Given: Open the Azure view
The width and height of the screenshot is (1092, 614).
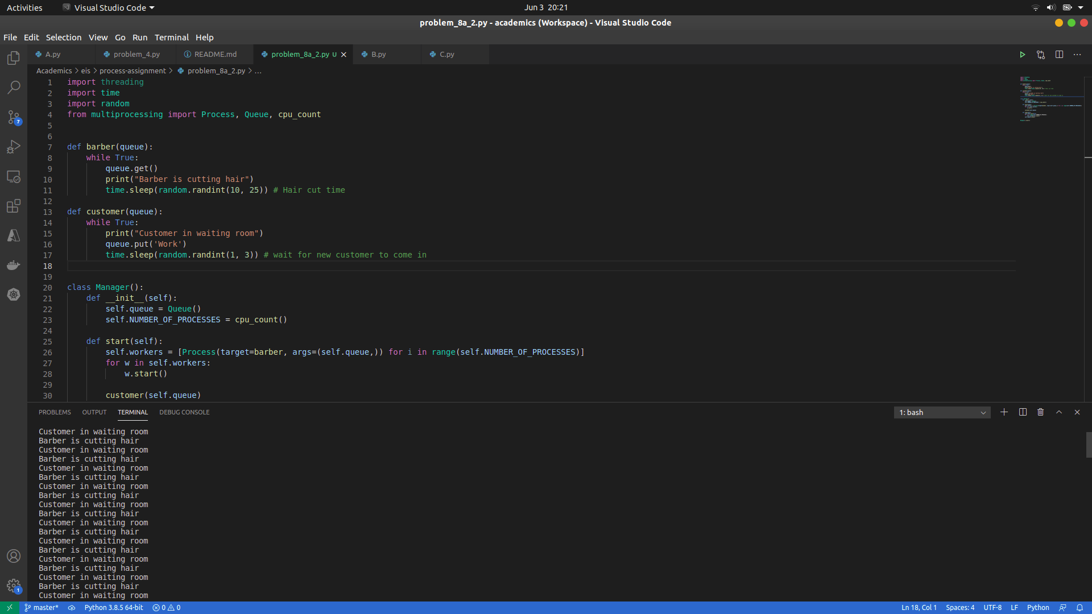Looking at the screenshot, I should (x=14, y=235).
